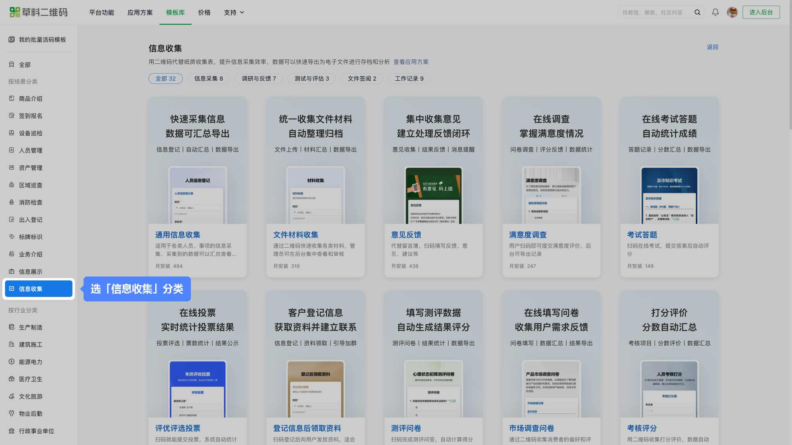Filter by 调研与反馈 7

pos(259,78)
